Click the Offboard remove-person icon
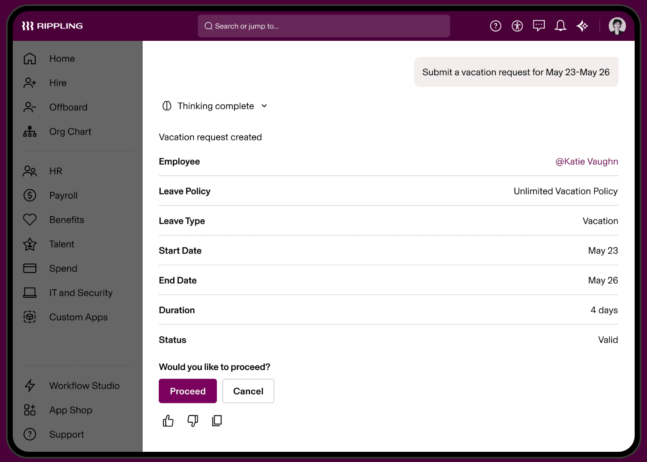 pyautogui.click(x=30, y=107)
